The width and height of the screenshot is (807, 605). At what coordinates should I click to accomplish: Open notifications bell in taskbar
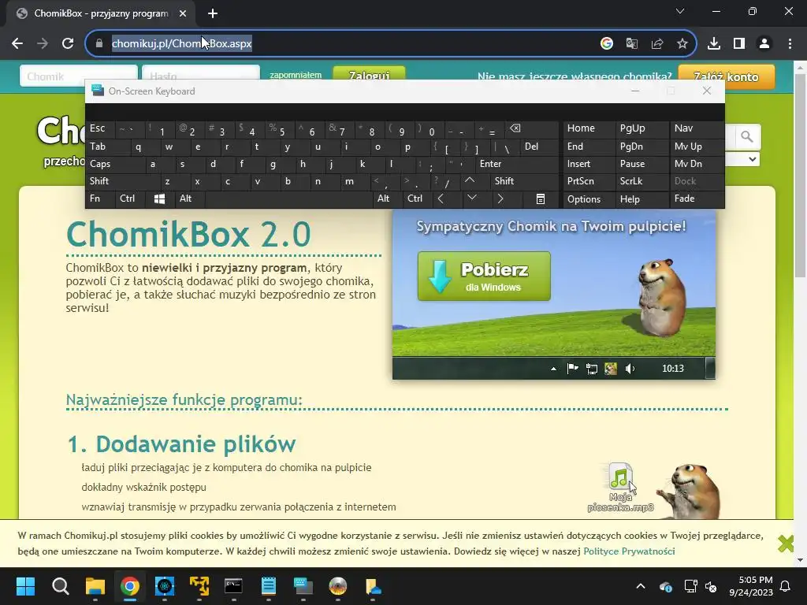point(786,586)
